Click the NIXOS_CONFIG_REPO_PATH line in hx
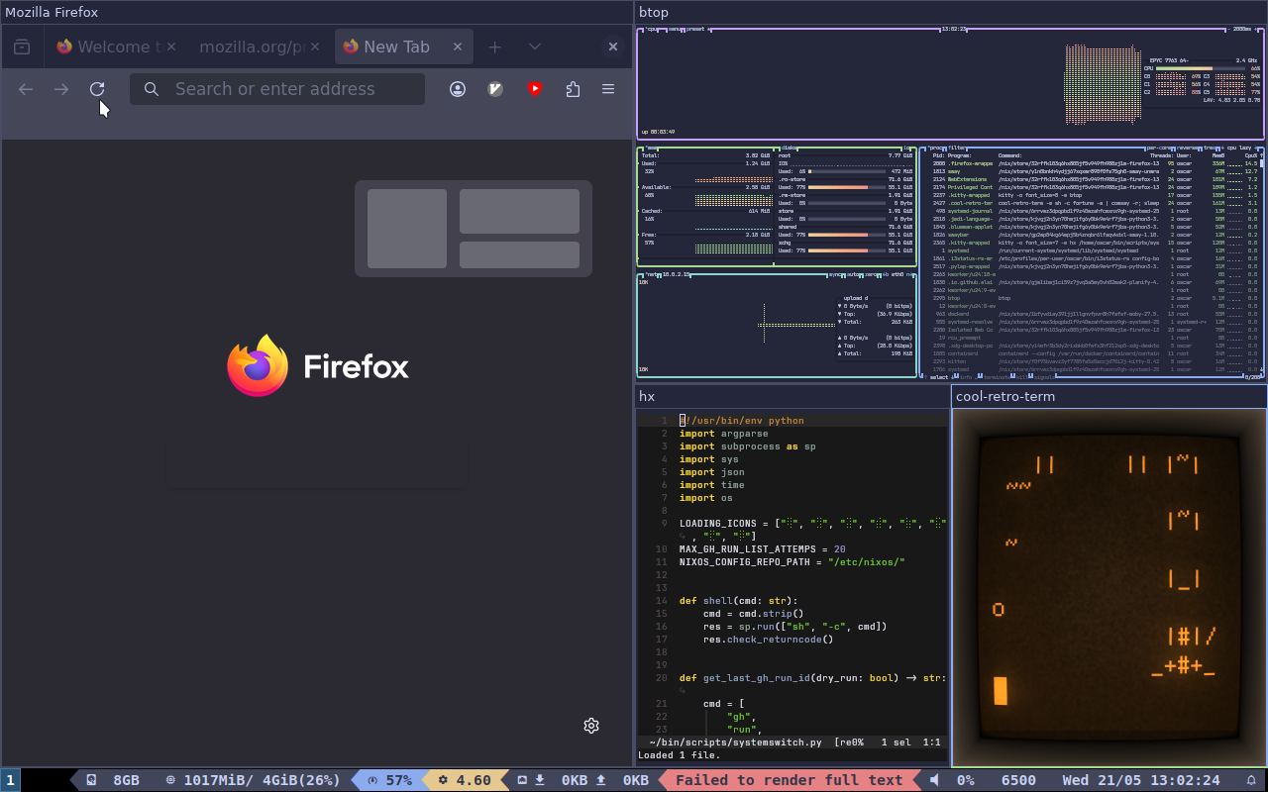 point(792,562)
